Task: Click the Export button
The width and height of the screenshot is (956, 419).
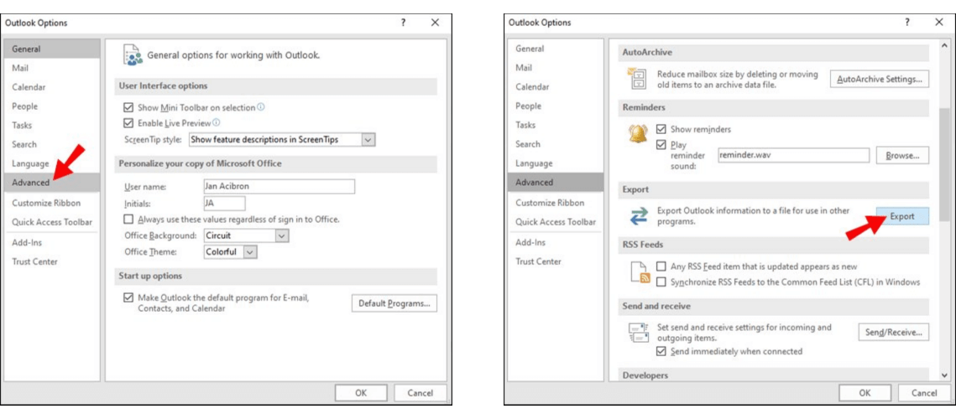Action: 902,216
